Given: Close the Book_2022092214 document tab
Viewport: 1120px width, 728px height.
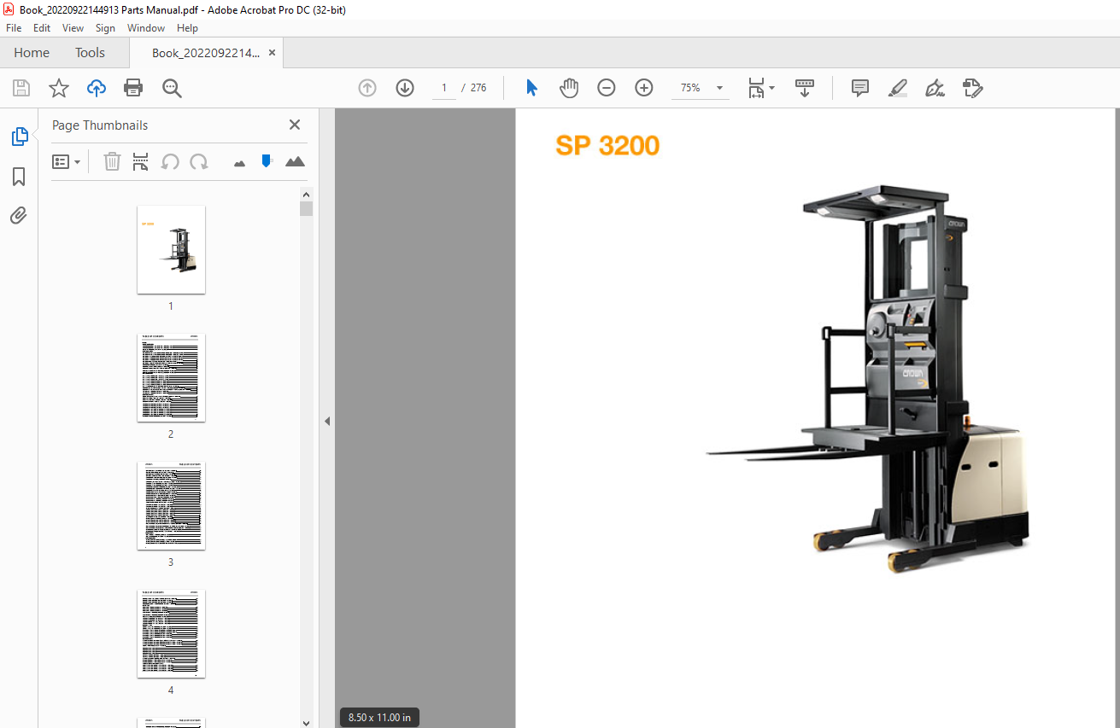Looking at the screenshot, I should click(x=273, y=53).
